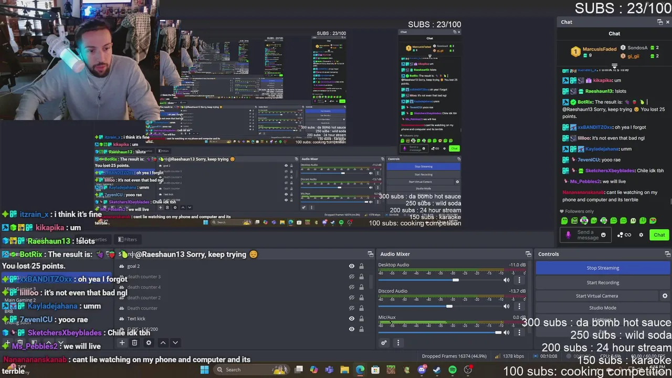Open File Explorer from the taskbar
This screenshot has width=672, height=378.
(344, 370)
